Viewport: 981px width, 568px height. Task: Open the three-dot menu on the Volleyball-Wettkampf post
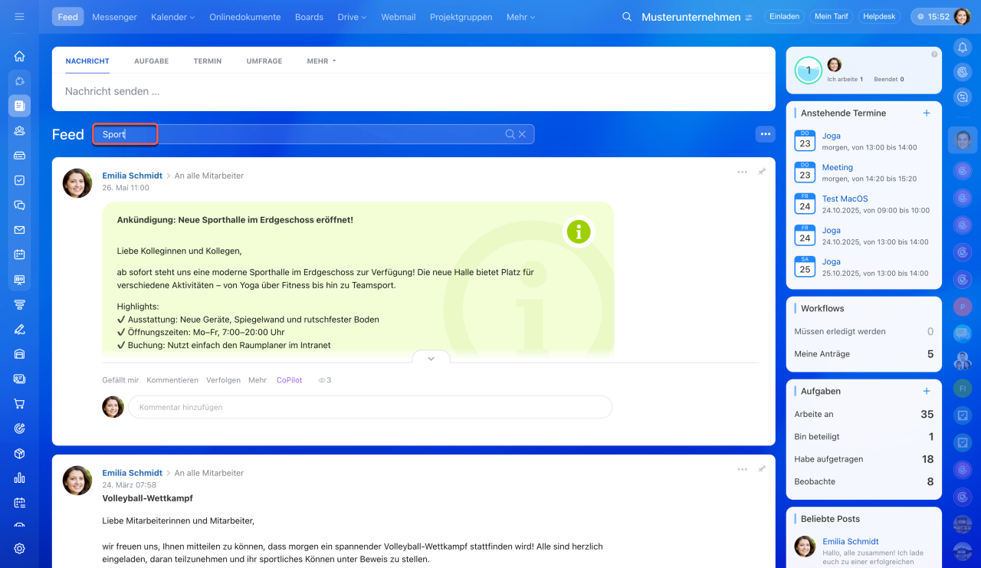(x=742, y=469)
